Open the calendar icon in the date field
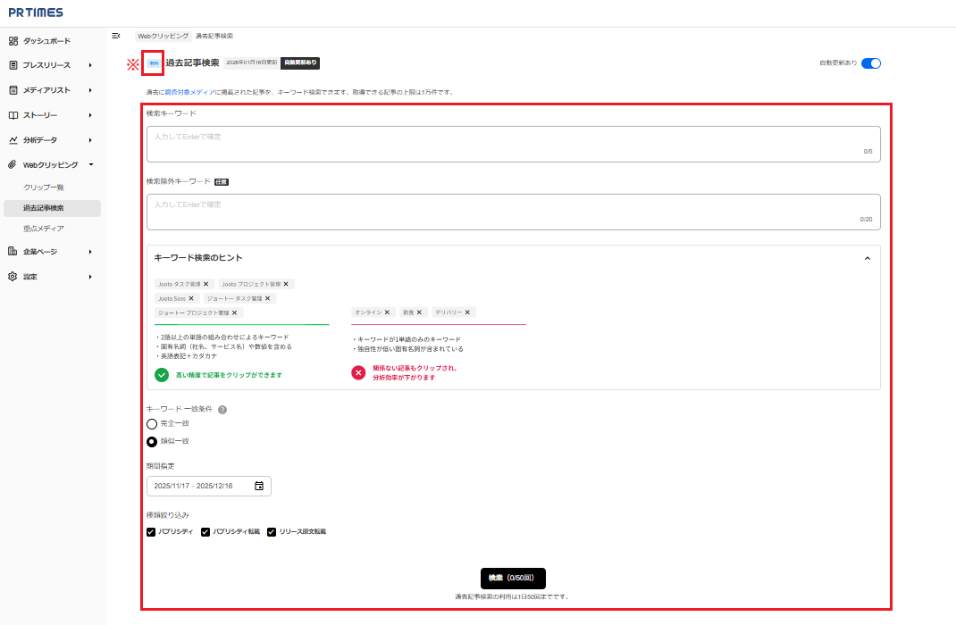 [259, 486]
